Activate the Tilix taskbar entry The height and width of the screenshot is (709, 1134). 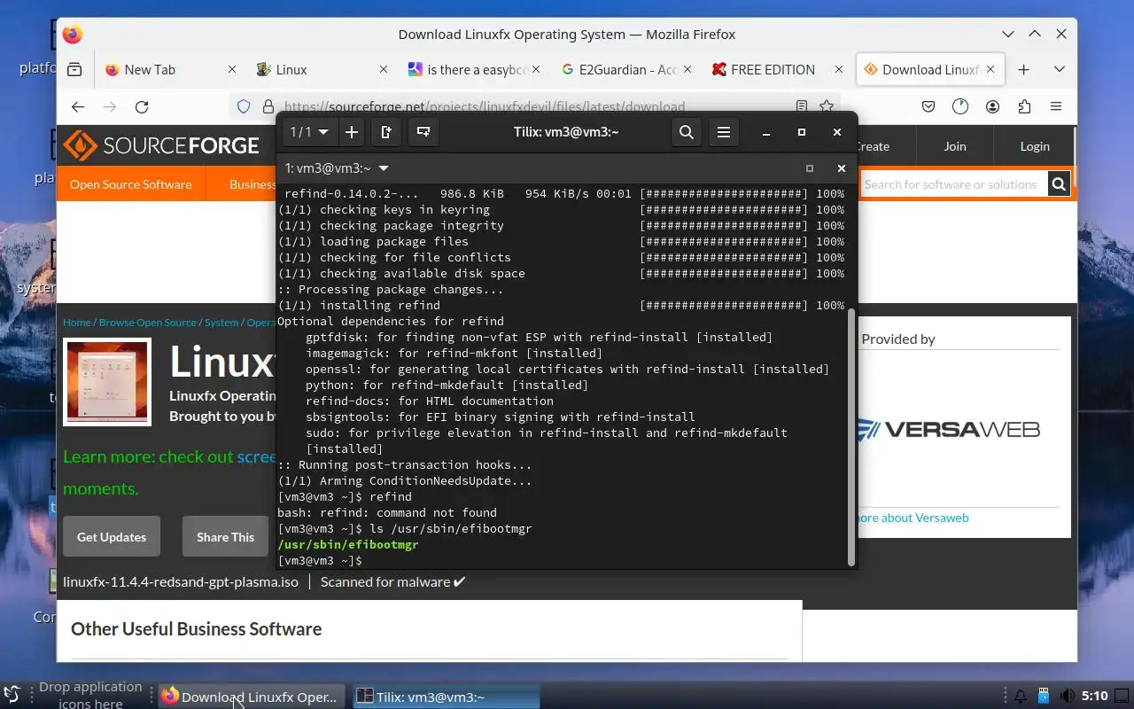tap(445, 697)
